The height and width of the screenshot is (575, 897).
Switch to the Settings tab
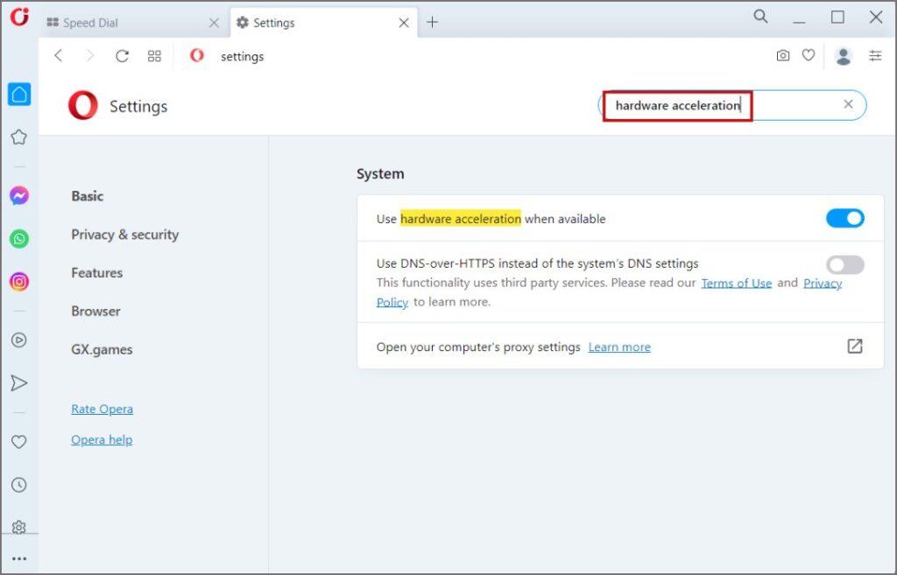pyautogui.click(x=324, y=23)
